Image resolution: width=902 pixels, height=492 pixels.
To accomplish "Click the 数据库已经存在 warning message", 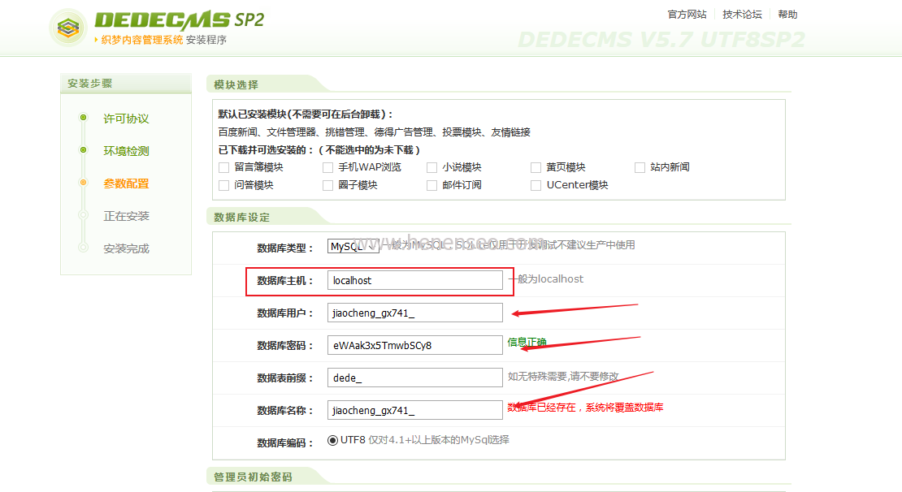I will tap(585, 408).
